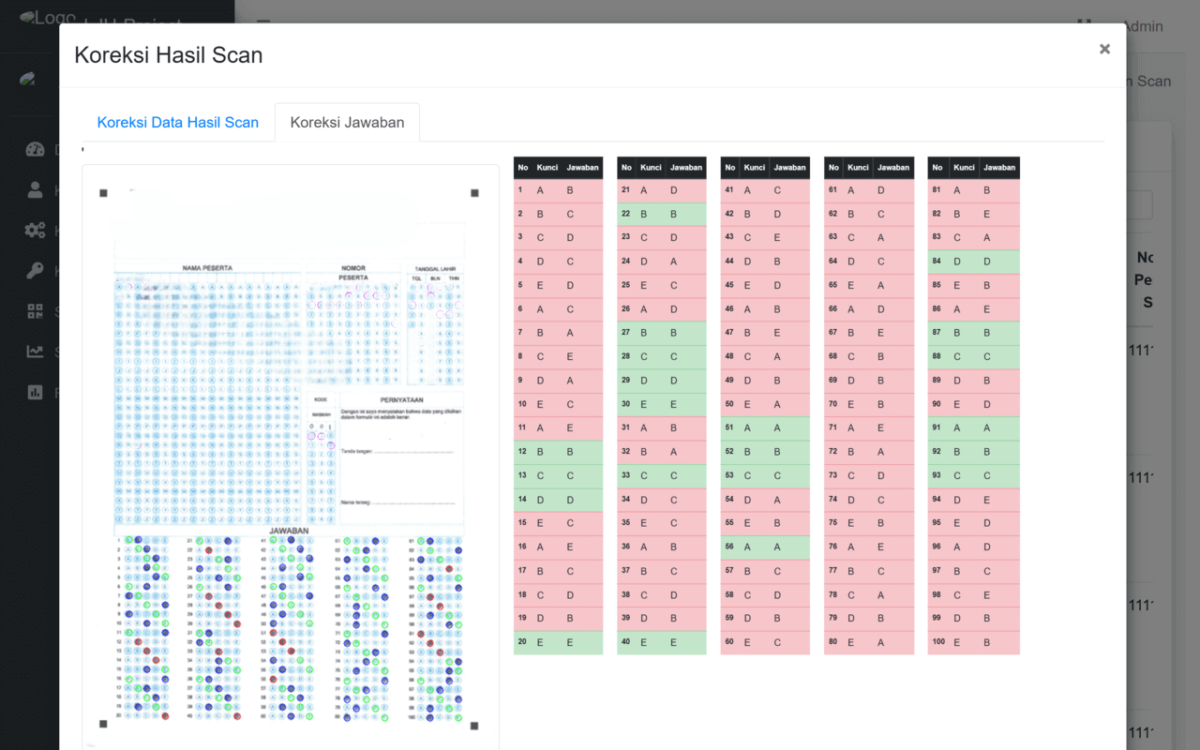This screenshot has width=1200, height=750.
Task: Switch to Koreksi Data Hasil Scan tab
Action: (177, 122)
